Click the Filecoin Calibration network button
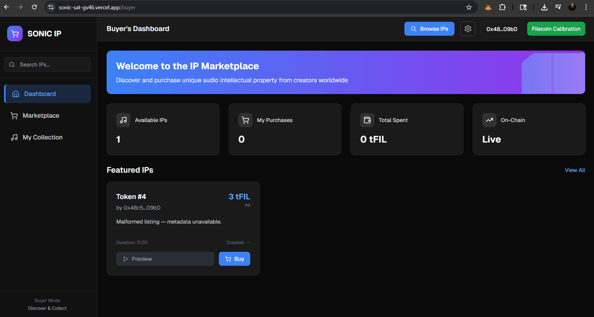The height and width of the screenshot is (317, 594). click(556, 29)
